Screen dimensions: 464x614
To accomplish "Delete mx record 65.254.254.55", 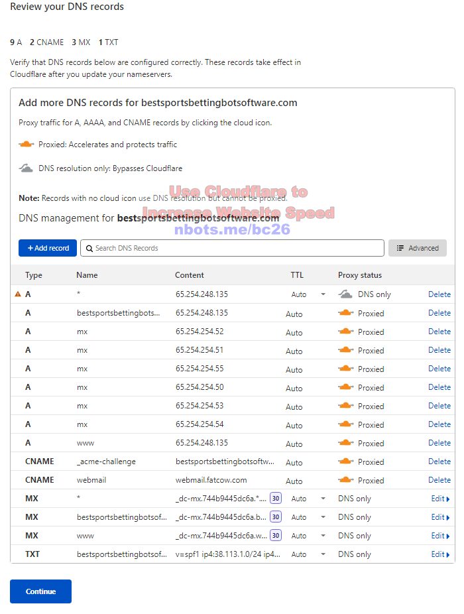I will point(439,369).
